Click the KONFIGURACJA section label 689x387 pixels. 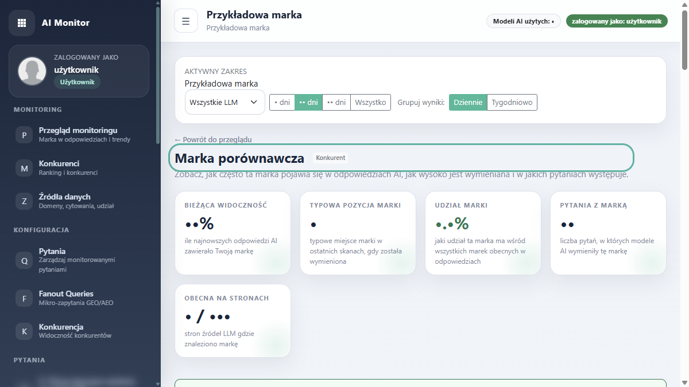pos(41,230)
